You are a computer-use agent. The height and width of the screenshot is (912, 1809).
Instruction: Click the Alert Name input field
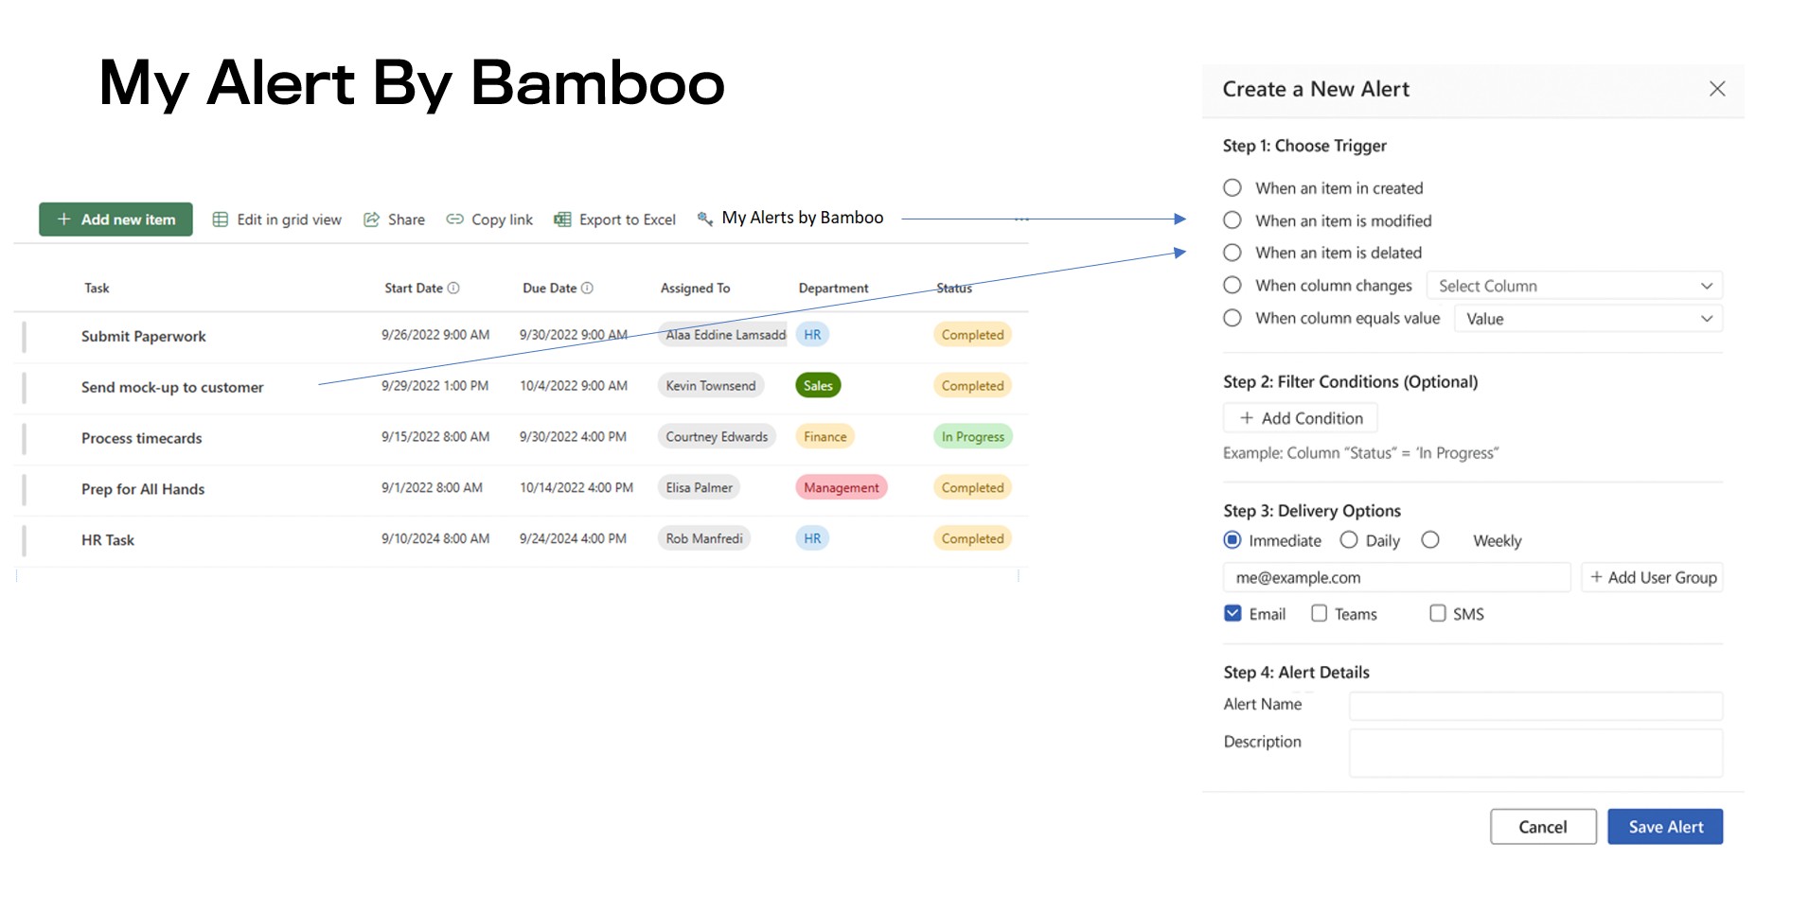tap(1535, 706)
